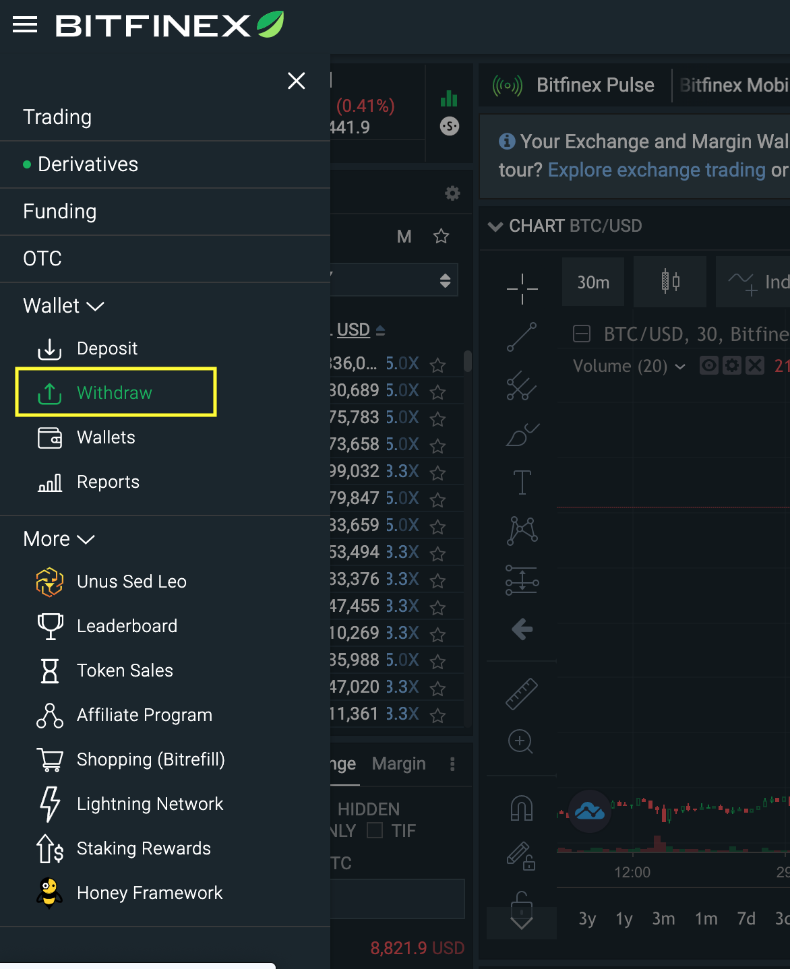Select the 1y chart range

point(623,918)
